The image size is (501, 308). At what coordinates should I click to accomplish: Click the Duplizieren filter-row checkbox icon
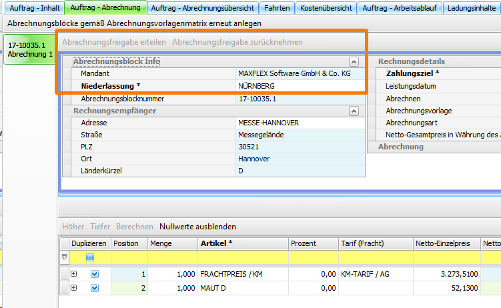[x=90, y=257]
